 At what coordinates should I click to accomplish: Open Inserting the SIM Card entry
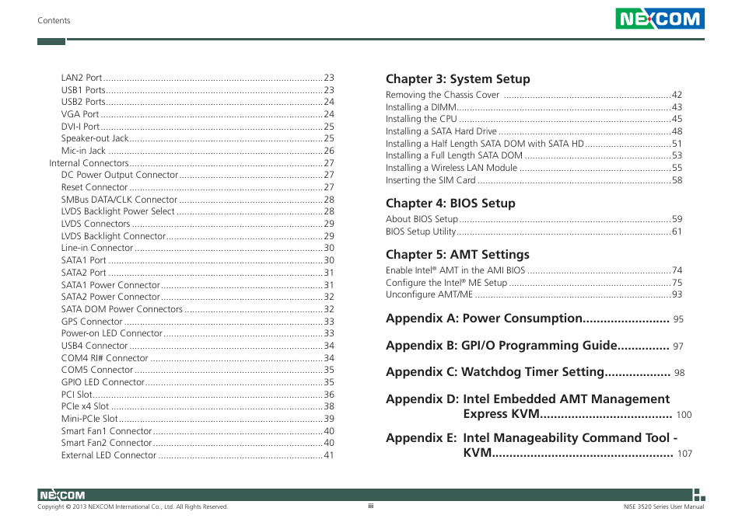pyautogui.click(x=534, y=180)
